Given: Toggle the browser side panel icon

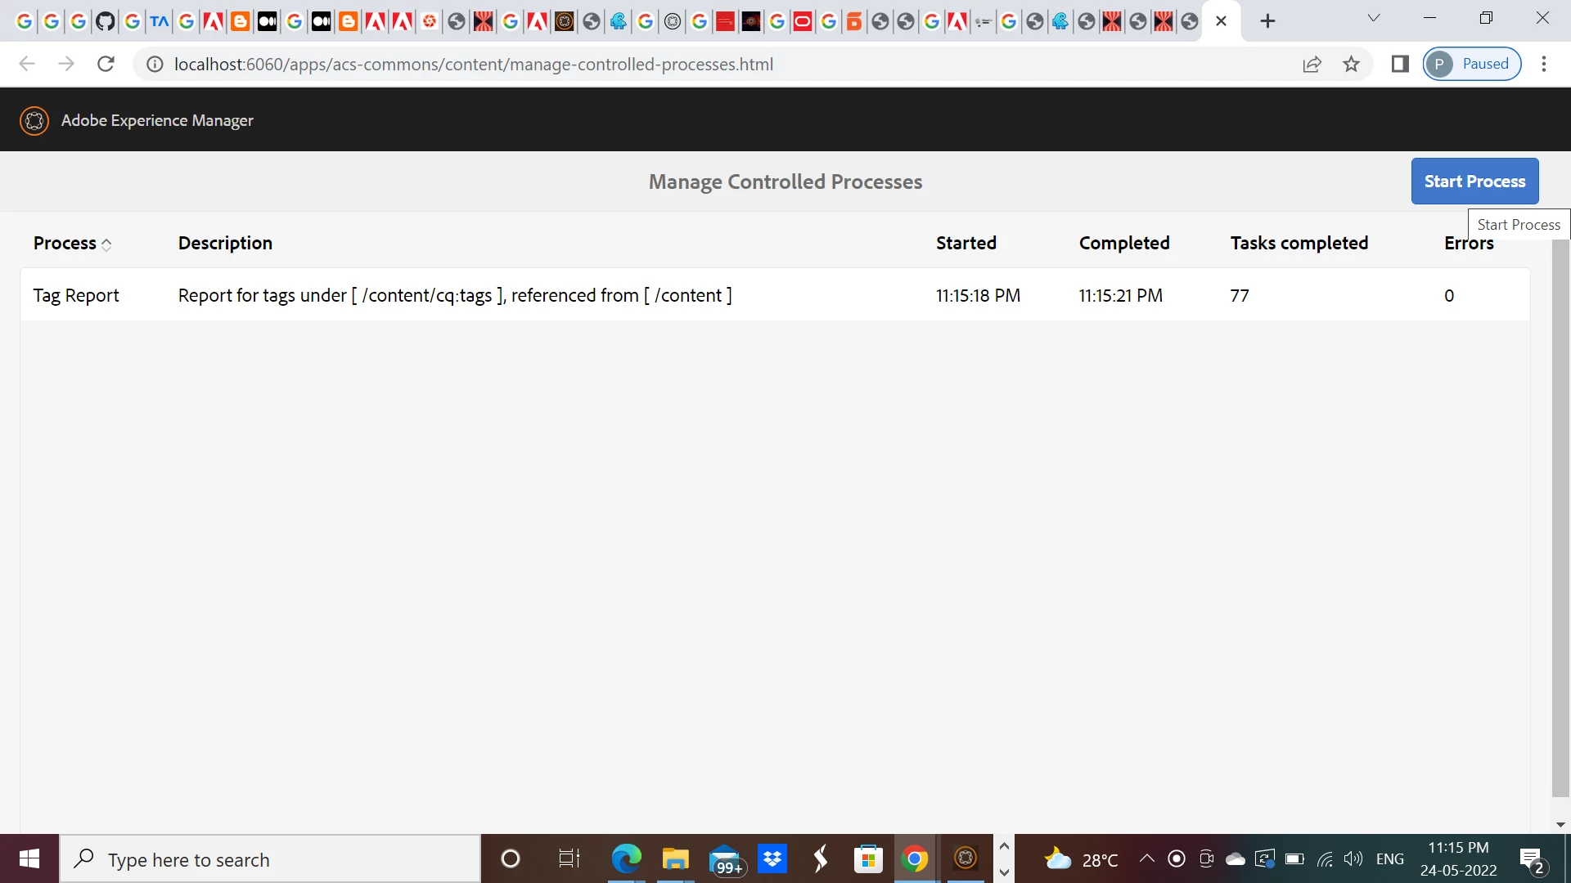Looking at the screenshot, I should coord(1400,64).
